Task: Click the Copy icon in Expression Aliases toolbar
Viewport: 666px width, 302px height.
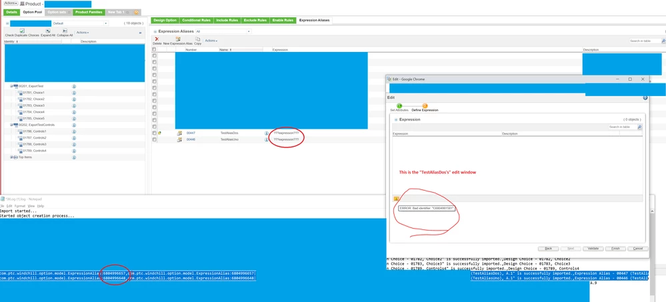Action: (x=197, y=39)
